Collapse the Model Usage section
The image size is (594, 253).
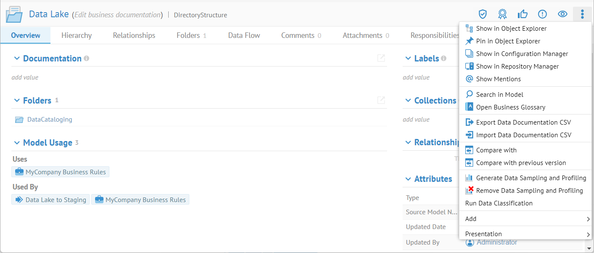point(17,143)
